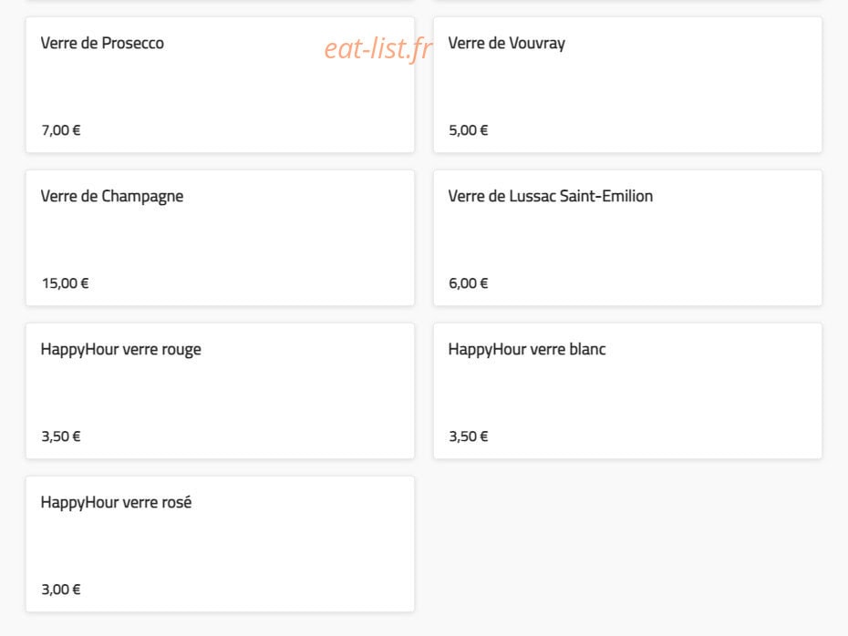Image resolution: width=848 pixels, height=636 pixels.
Task: Click the 3,50 € verre blanc price
Action: coord(469,436)
